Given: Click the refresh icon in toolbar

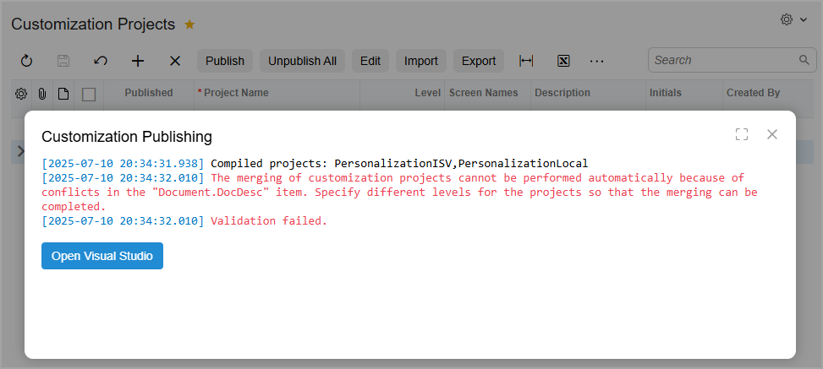Looking at the screenshot, I should (x=26, y=61).
